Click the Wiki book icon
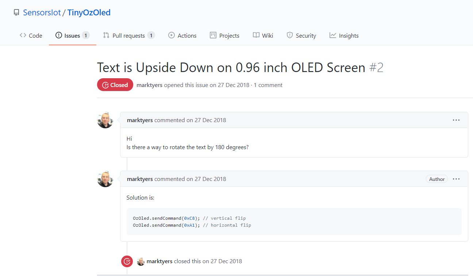 click(x=256, y=35)
